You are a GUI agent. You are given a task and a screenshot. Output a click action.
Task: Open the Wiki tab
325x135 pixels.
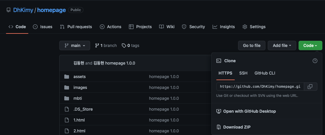[167, 27]
